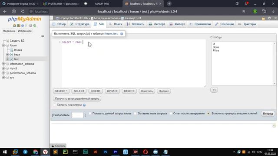The height and width of the screenshot is (156, 278).
Task: Tick the Оставить поле запроса checkbox
Action: point(136,114)
